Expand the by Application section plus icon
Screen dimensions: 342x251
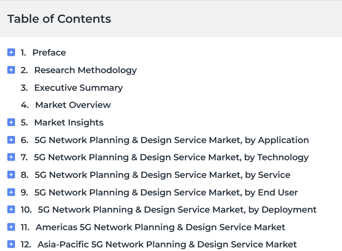[11, 140]
